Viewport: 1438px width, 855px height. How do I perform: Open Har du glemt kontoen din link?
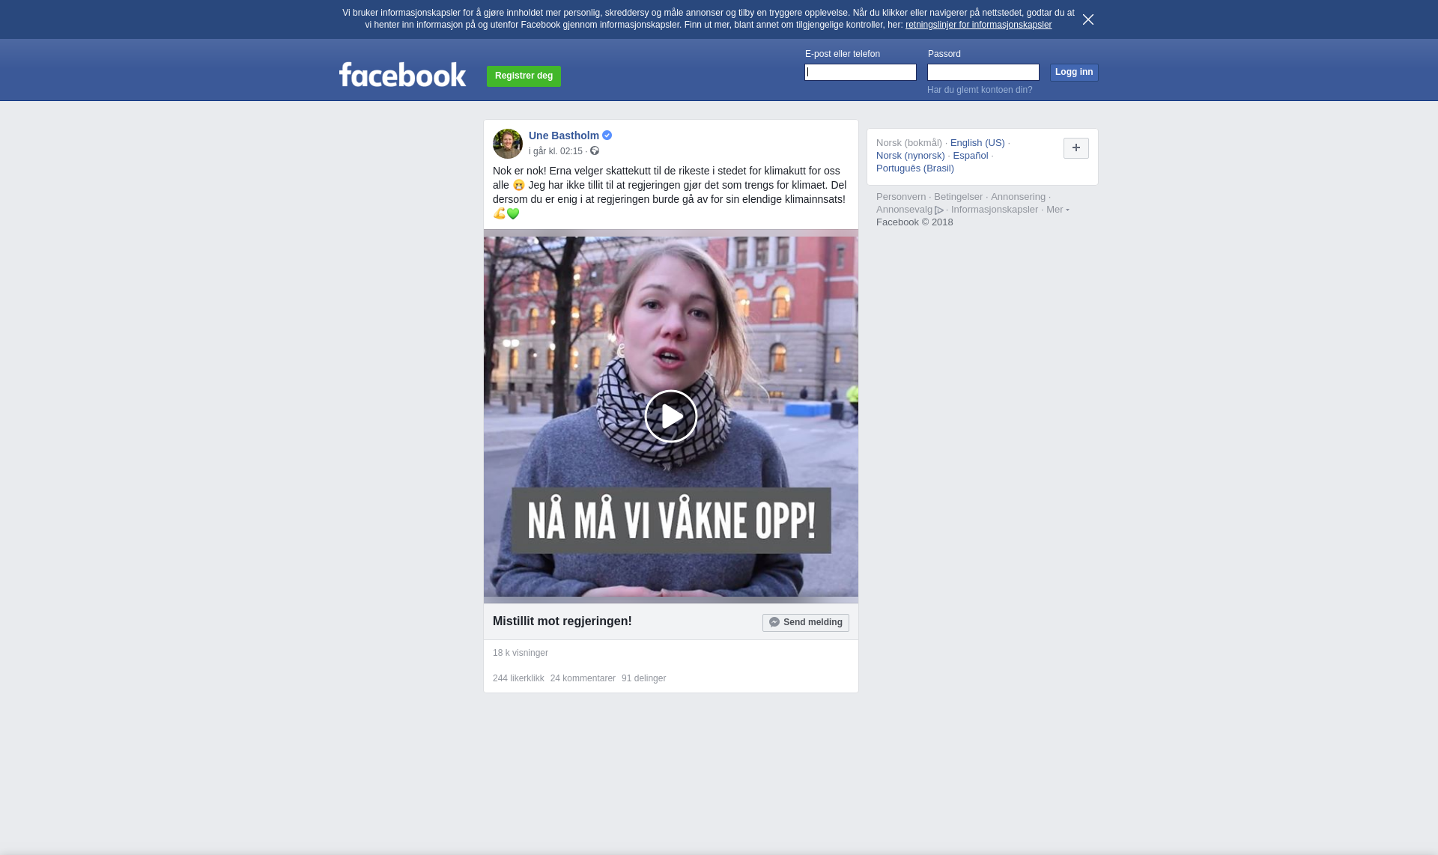pos(979,90)
